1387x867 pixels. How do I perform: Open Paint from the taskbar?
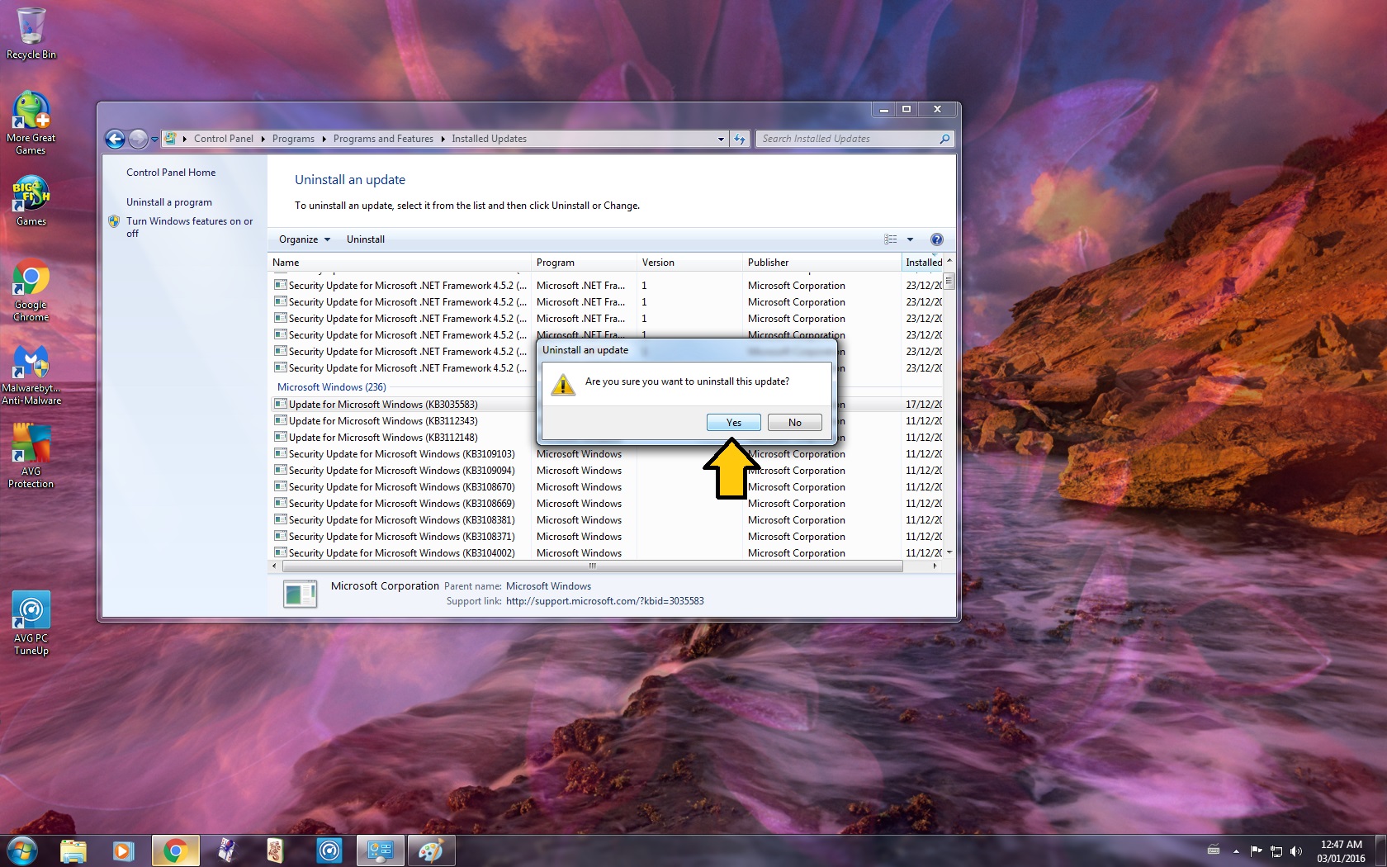click(x=430, y=850)
